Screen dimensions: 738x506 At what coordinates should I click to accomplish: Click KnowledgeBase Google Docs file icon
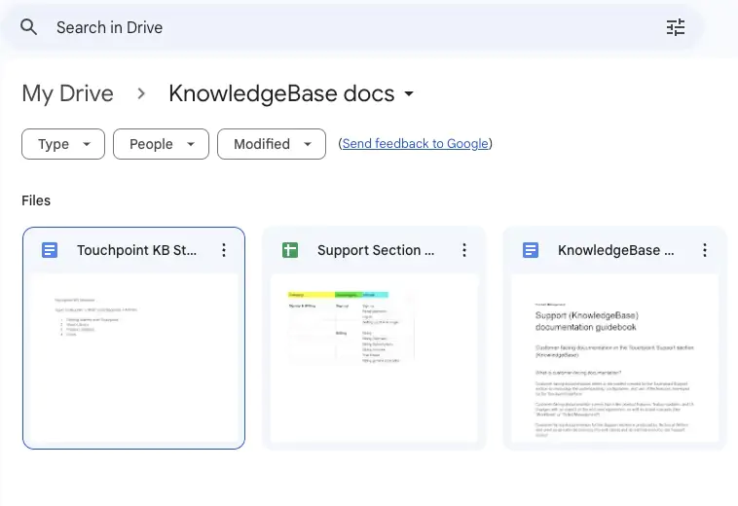click(x=531, y=250)
